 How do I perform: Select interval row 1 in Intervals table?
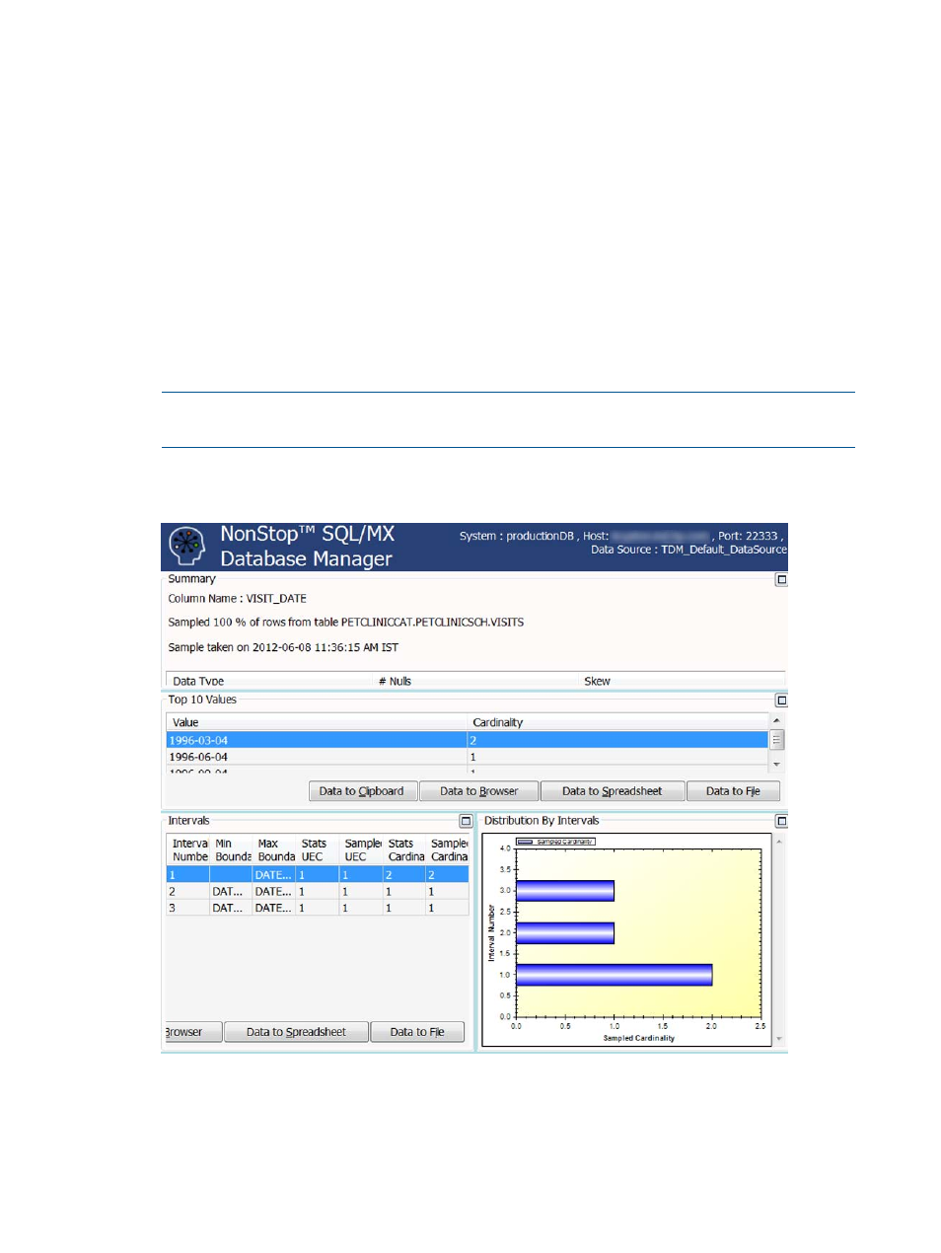click(318, 875)
